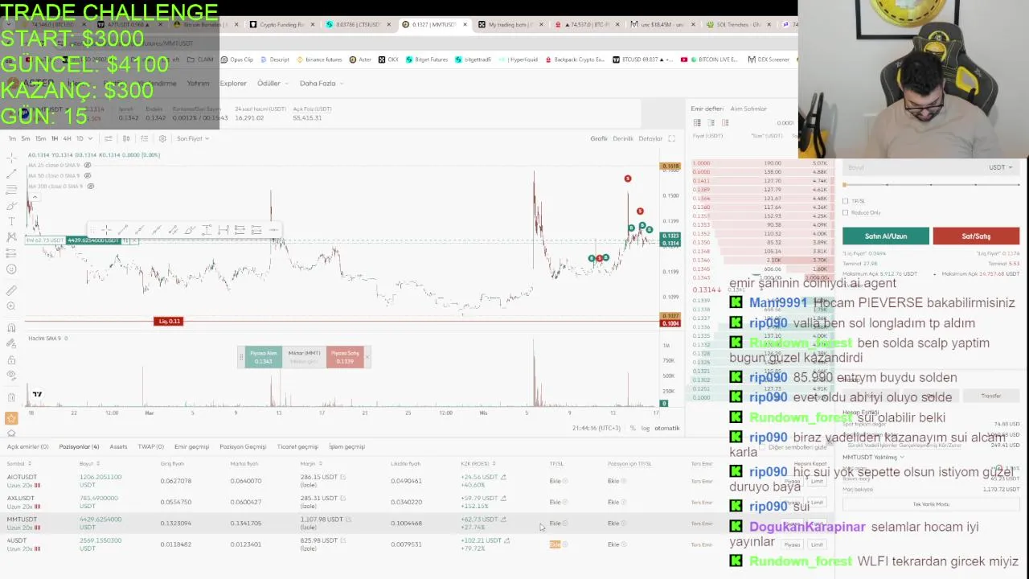The width and height of the screenshot is (1029, 579).
Task: Switch chart view to Derinlik tab
Action: click(x=623, y=138)
